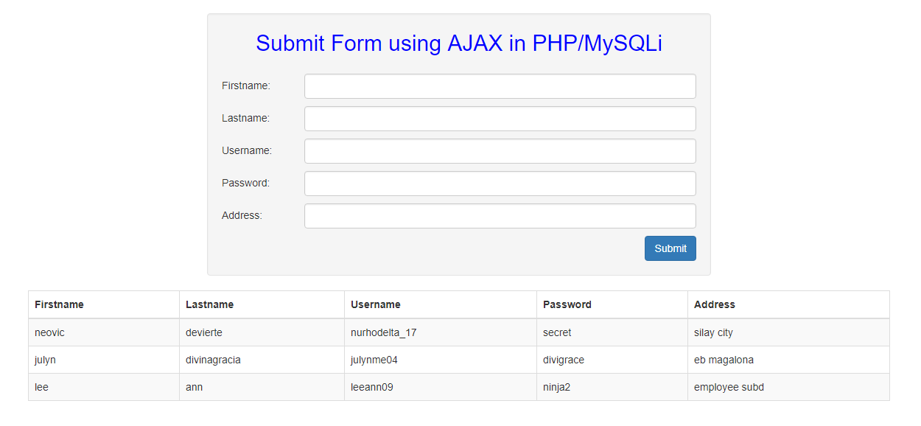Click the username nurhodelta_17 in the table
The height and width of the screenshot is (426, 921).
pyautogui.click(x=383, y=332)
